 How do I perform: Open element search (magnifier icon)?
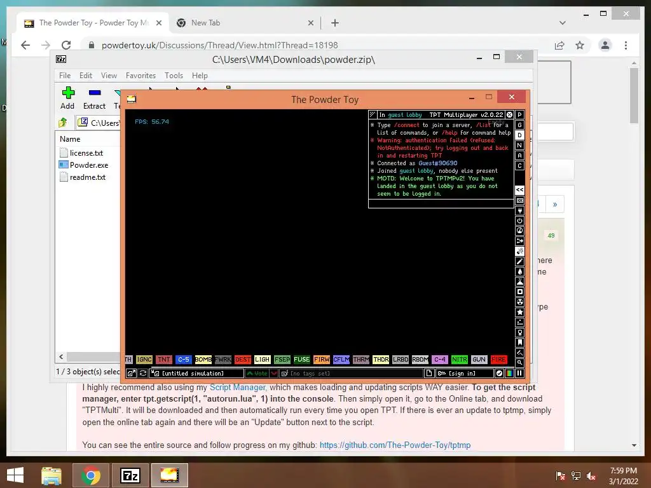click(519, 363)
